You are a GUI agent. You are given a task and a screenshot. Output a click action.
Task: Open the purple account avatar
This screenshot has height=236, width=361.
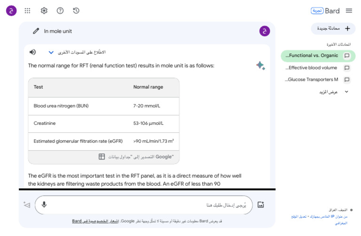(x=11, y=10)
